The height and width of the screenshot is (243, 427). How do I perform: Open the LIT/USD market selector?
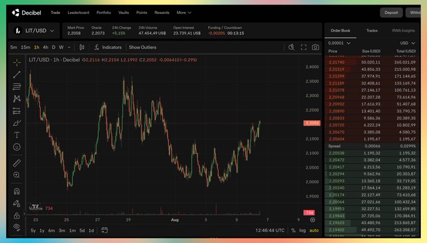(34, 31)
